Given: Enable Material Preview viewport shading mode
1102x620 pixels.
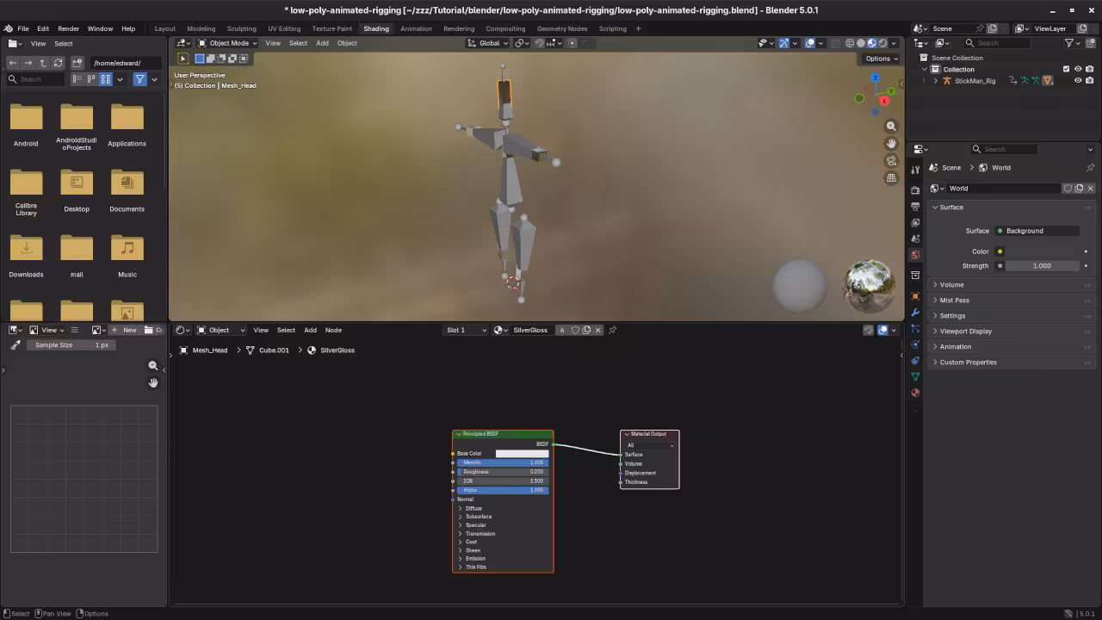Looking at the screenshot, I should (x=871, y=43).
